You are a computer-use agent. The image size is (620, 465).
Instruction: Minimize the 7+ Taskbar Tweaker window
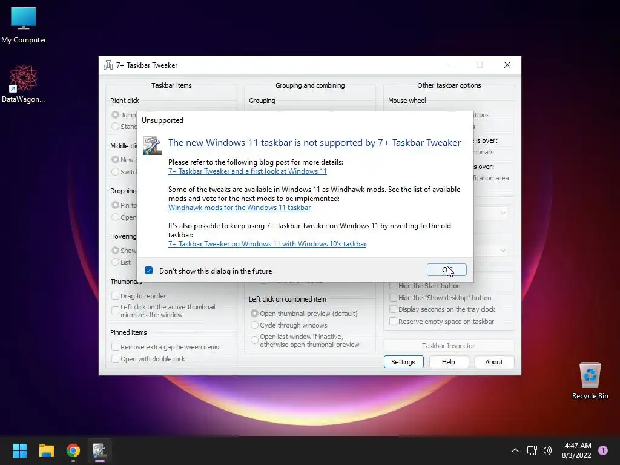[x=452, y=65]
